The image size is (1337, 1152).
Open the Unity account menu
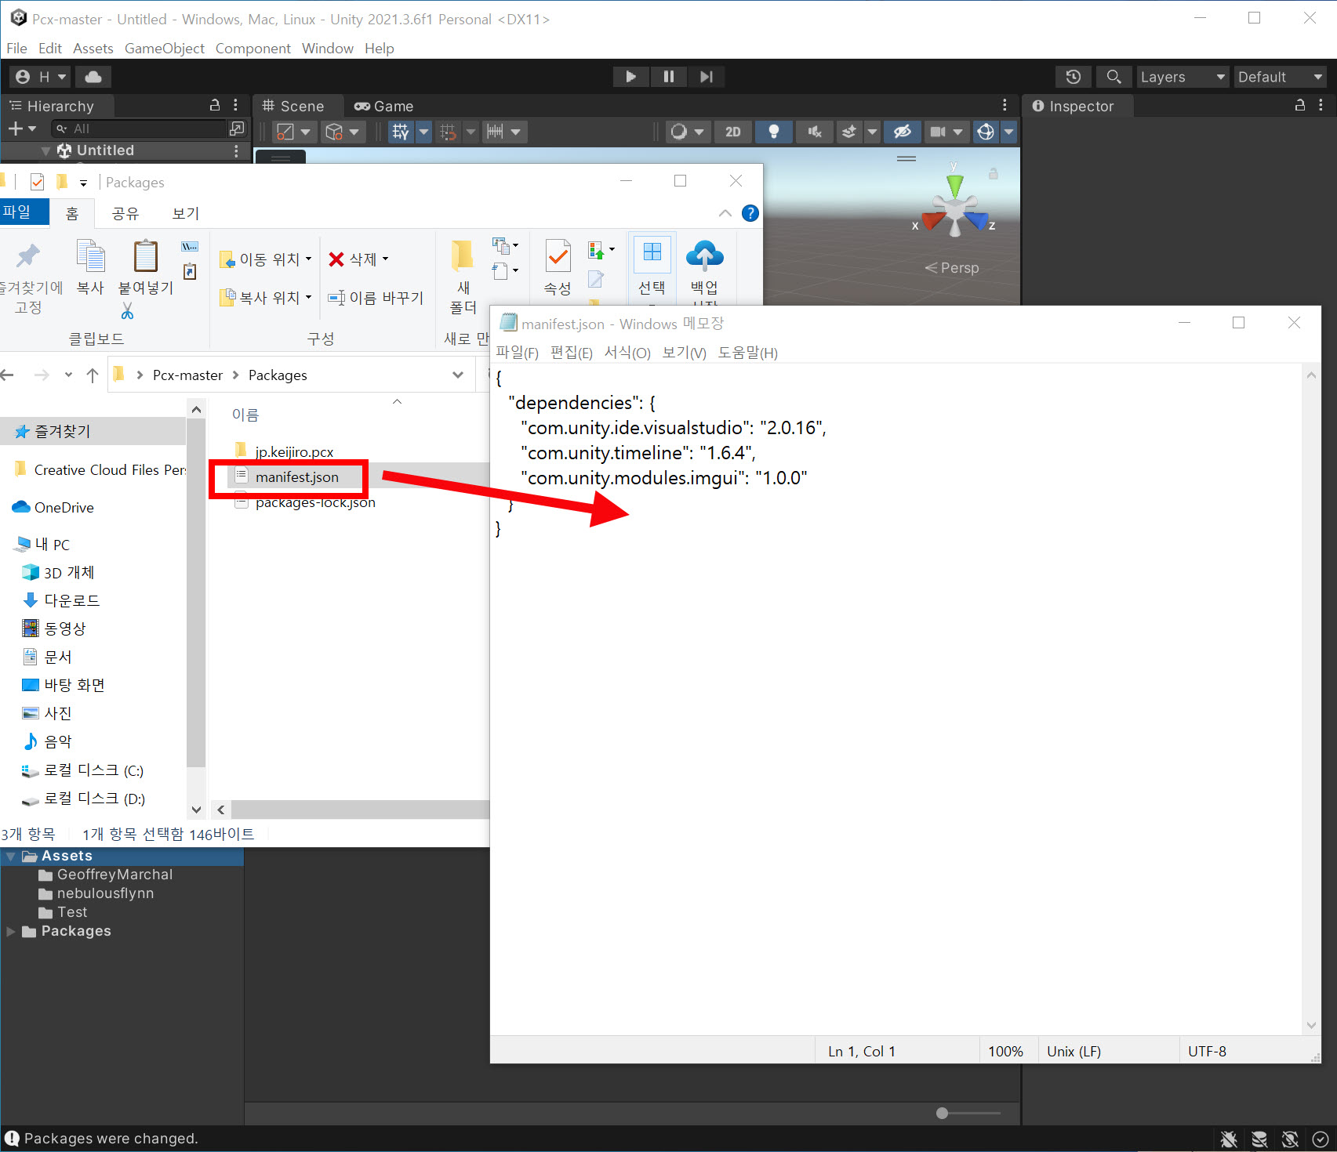[42, 77]
